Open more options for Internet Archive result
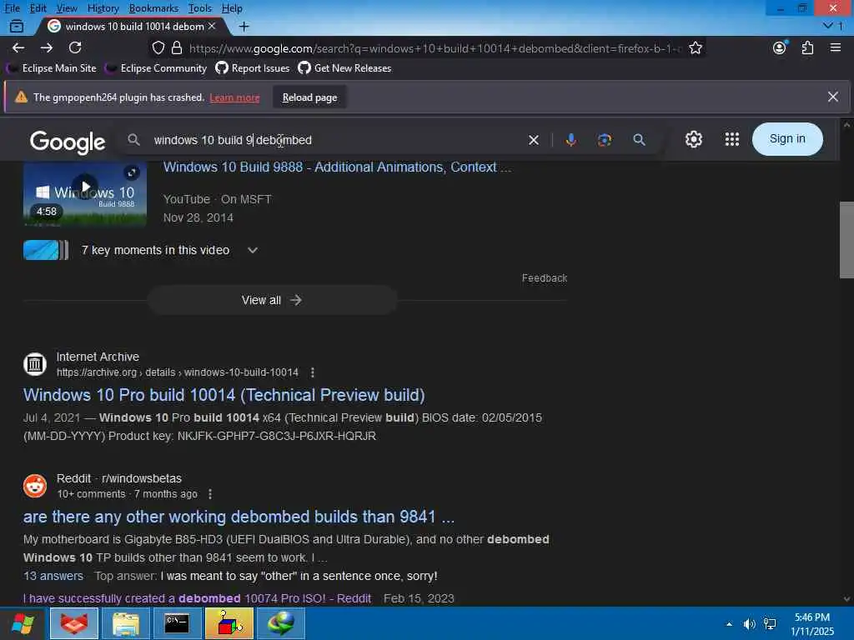Image resolution: width=854 pixels, height=640 pixels. click(x=312, y=372)
